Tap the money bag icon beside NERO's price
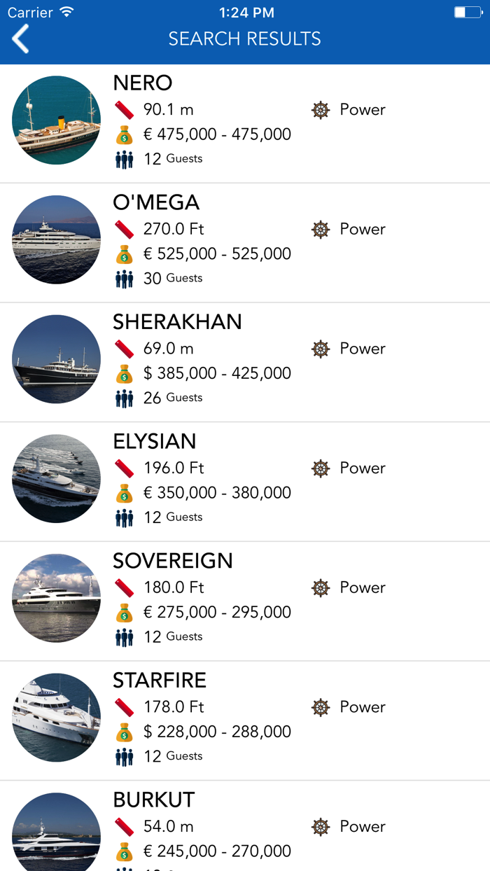 pos(125,134)
